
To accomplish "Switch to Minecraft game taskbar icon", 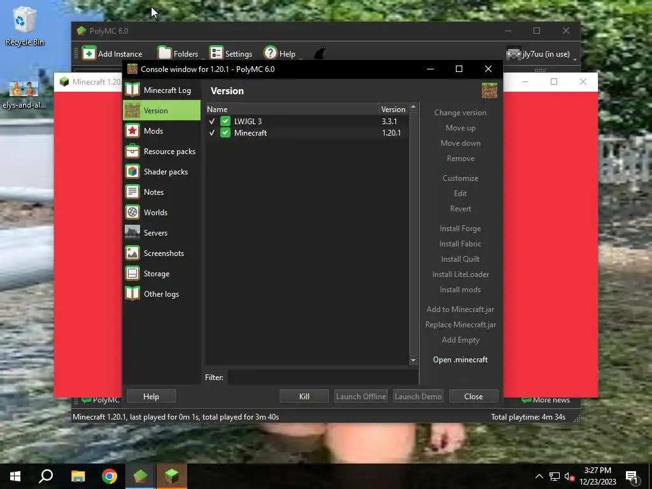I will point(172,476).
